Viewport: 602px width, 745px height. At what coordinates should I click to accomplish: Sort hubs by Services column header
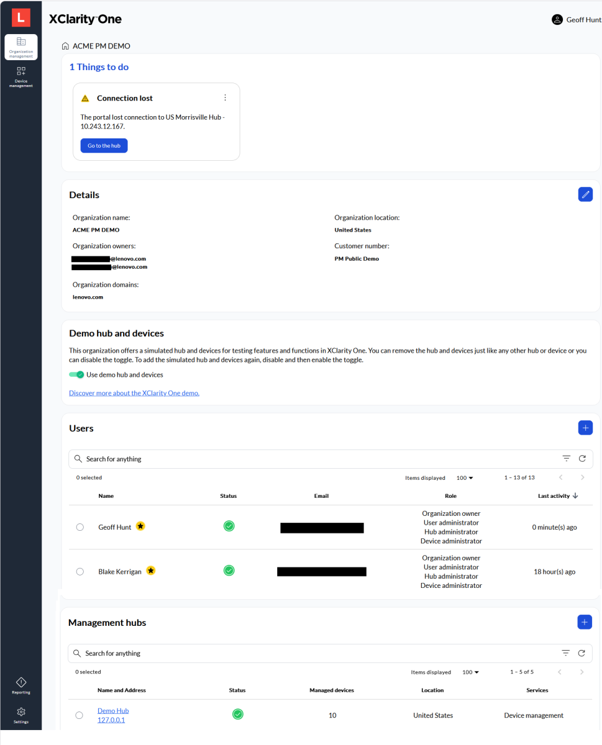(x=537, y=690)
